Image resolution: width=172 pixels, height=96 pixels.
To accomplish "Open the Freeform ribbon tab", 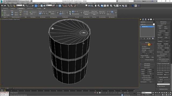I will [13, 8].
